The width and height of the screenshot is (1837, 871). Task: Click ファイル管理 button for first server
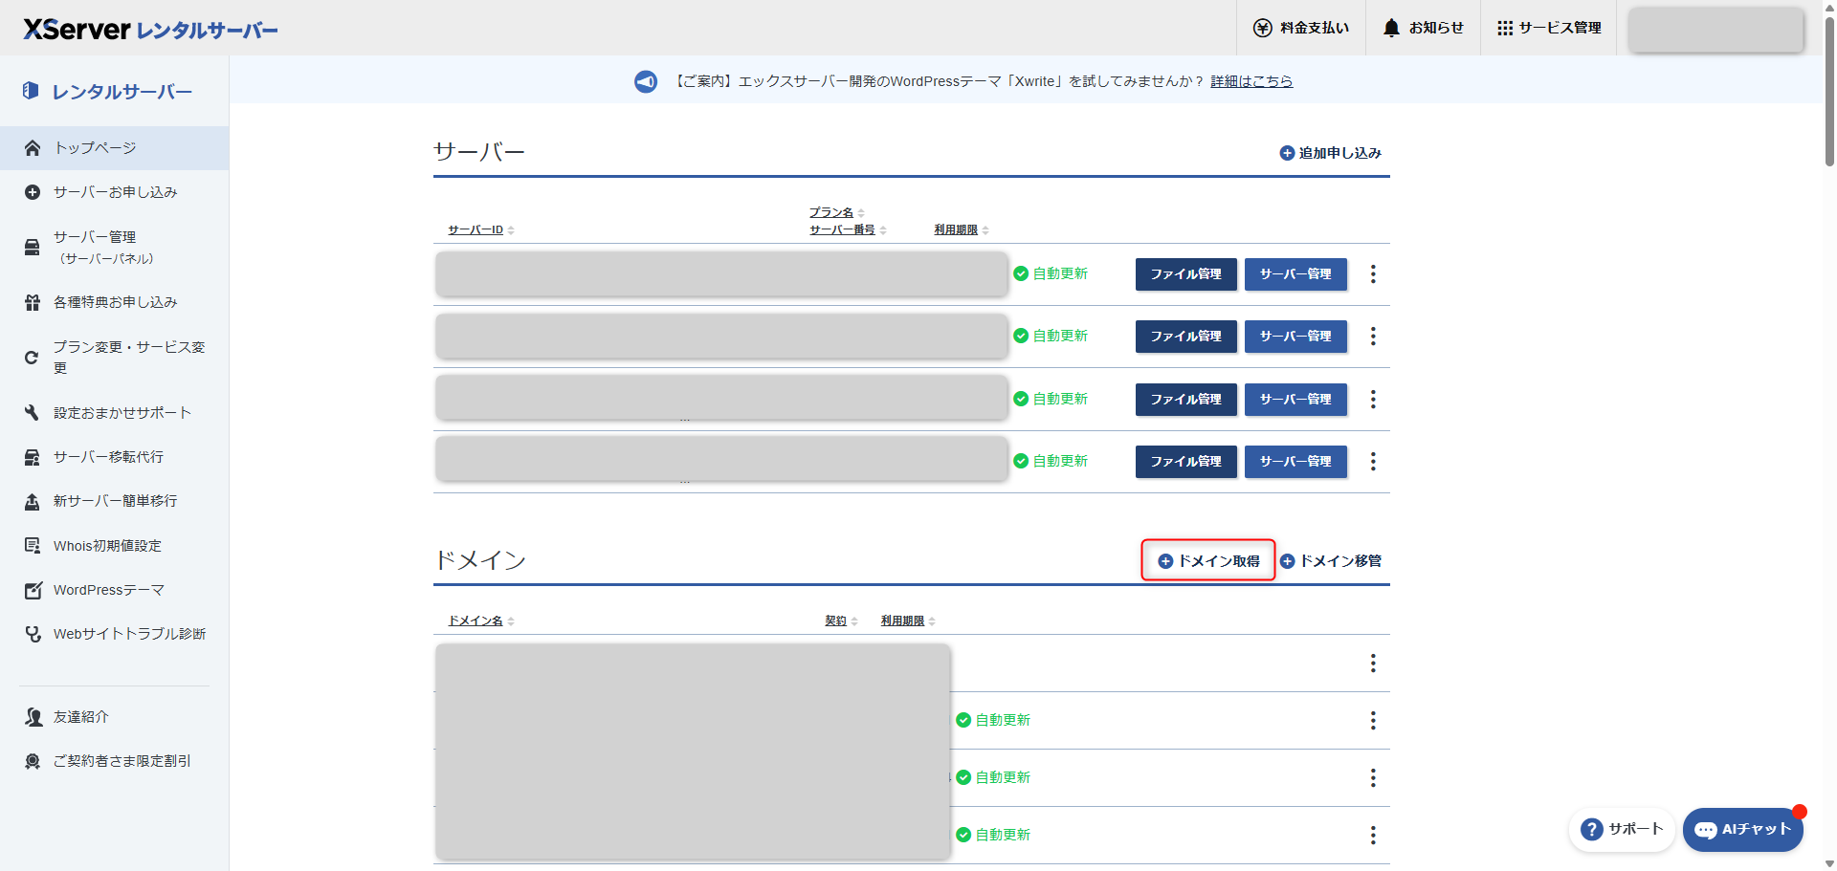tap(1185, 274)
